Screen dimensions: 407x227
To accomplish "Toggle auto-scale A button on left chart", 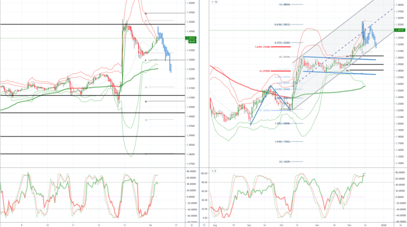I will (x=192, y=225).
